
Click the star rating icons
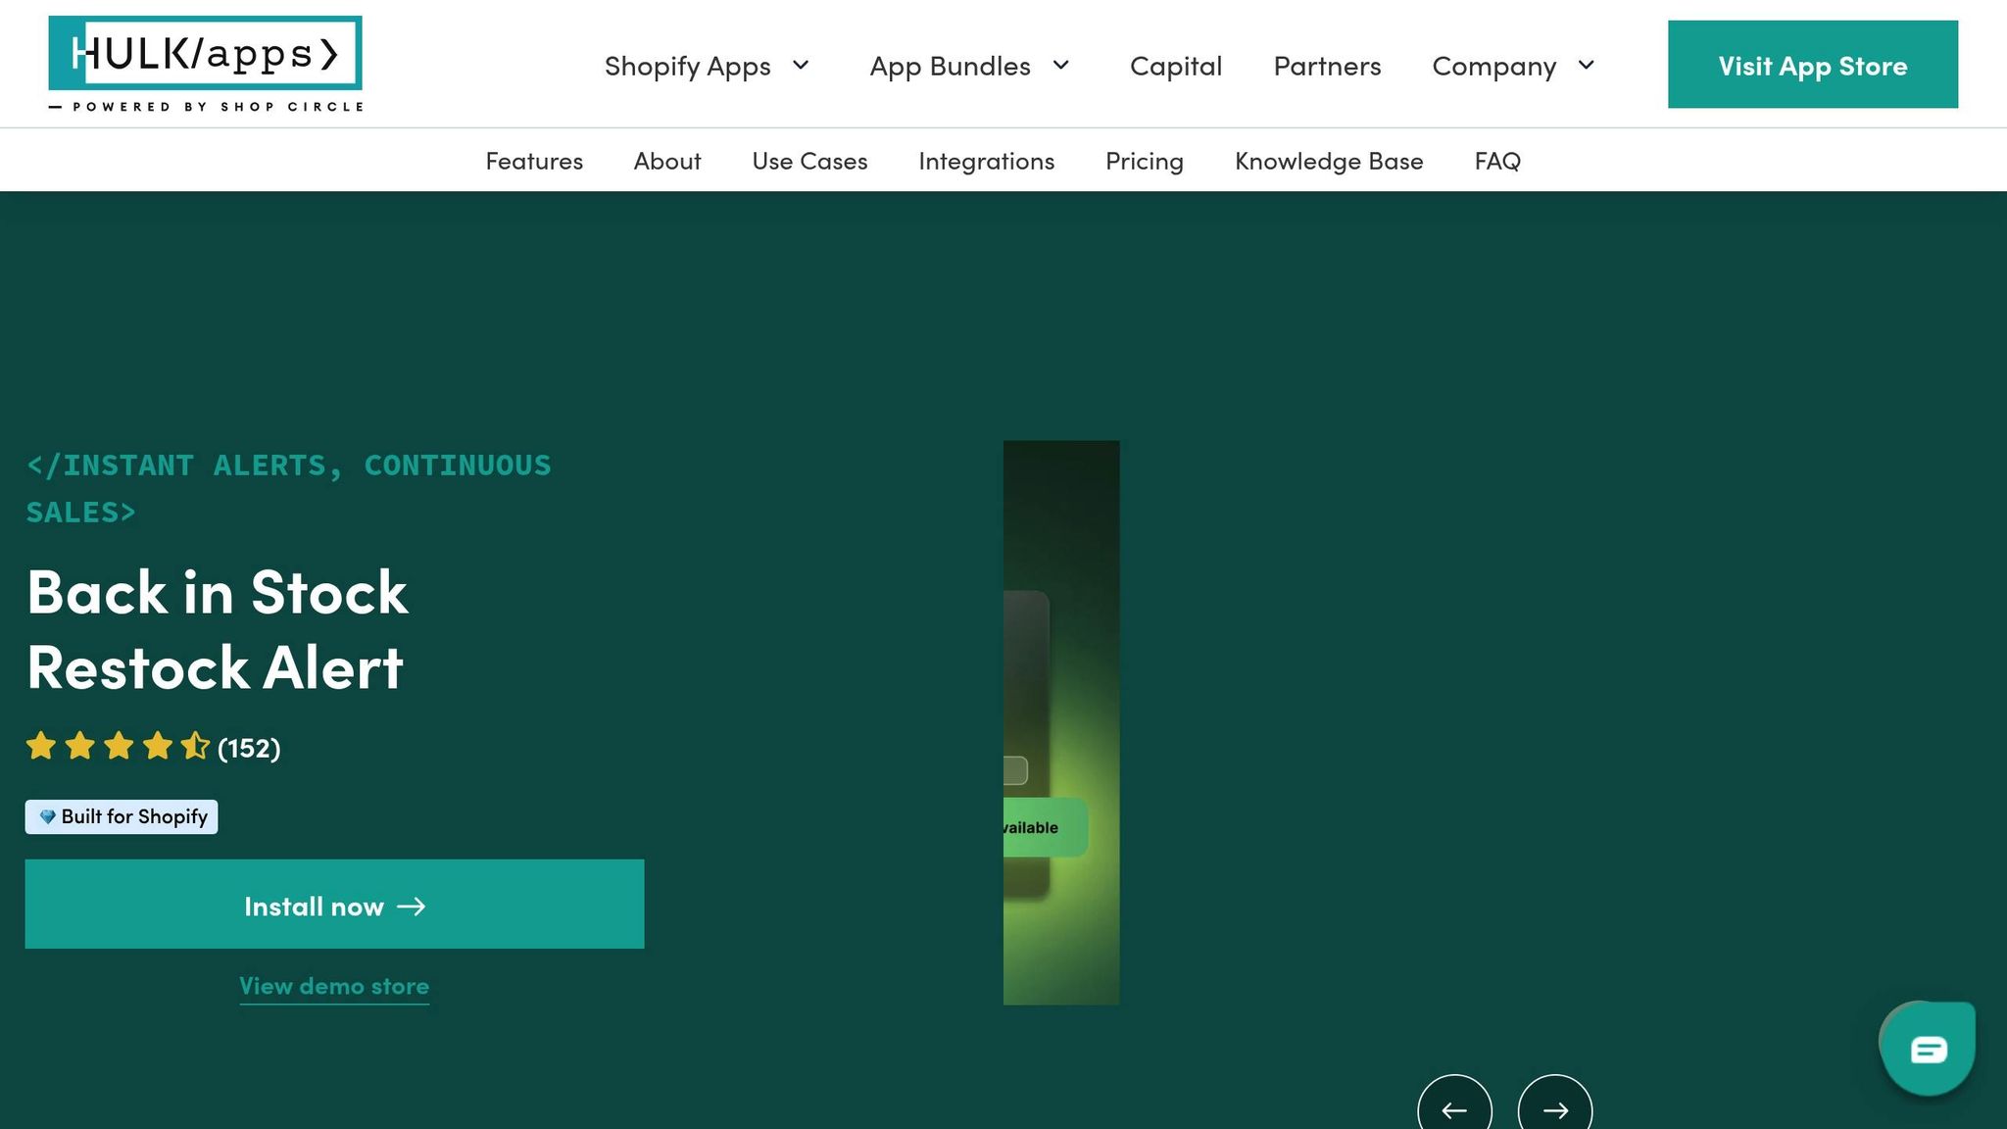tap(118, 747)
